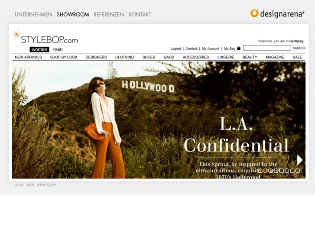Open the DESIGNERS category
This screenshot has height=236, width=315.
(96, 57)
